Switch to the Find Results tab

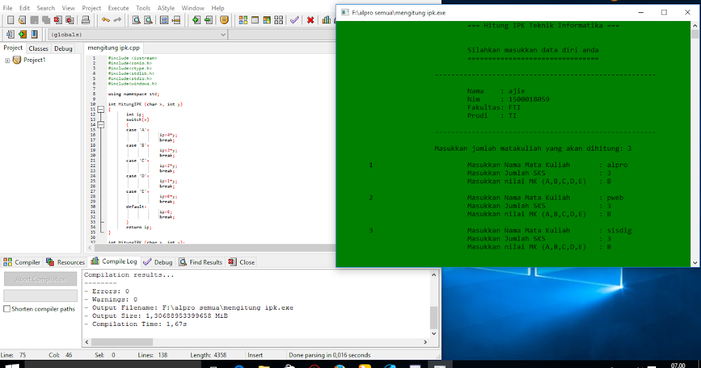point(200,262)
